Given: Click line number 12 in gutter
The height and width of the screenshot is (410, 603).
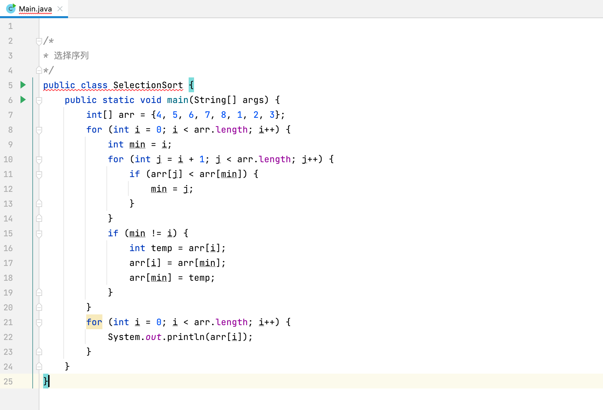Looking at the screenshot, I should 8,189.
